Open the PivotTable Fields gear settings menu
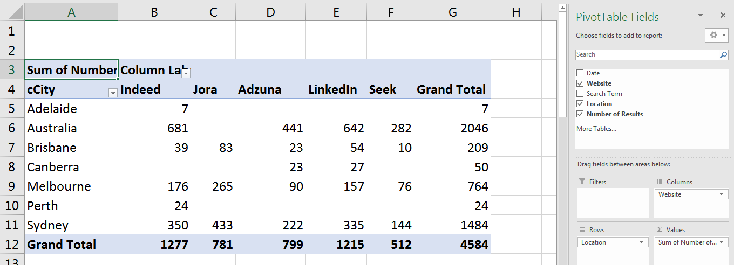Image resolution: width=734 pixels, height=265 pixels. (x=717, y=35)
